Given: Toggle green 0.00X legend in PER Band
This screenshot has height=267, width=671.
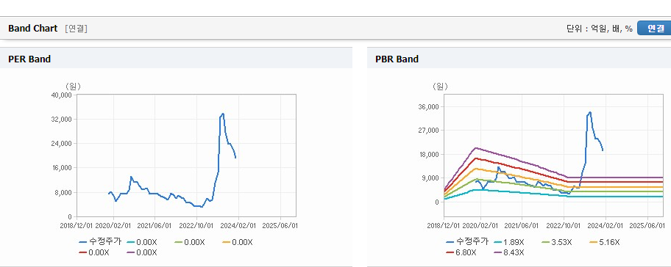Looking at the screenshot, I should [x=190, y=242].
